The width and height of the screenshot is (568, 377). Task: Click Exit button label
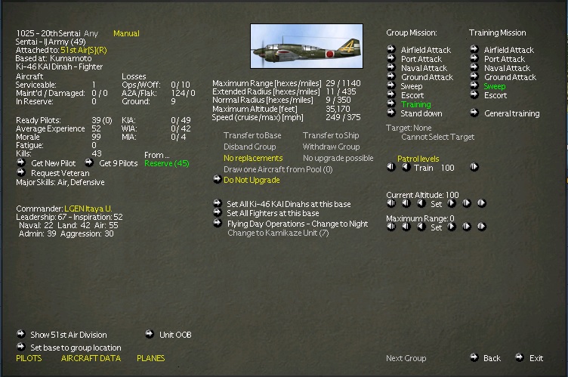tap(536, 358)
